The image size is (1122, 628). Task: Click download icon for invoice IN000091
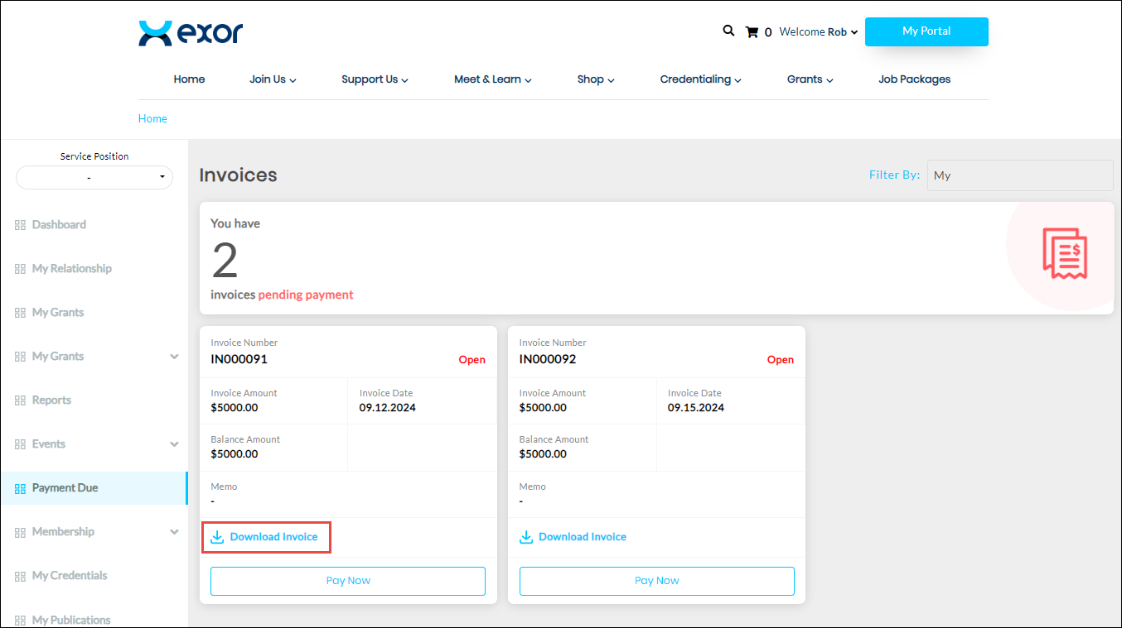pos(217,537)
